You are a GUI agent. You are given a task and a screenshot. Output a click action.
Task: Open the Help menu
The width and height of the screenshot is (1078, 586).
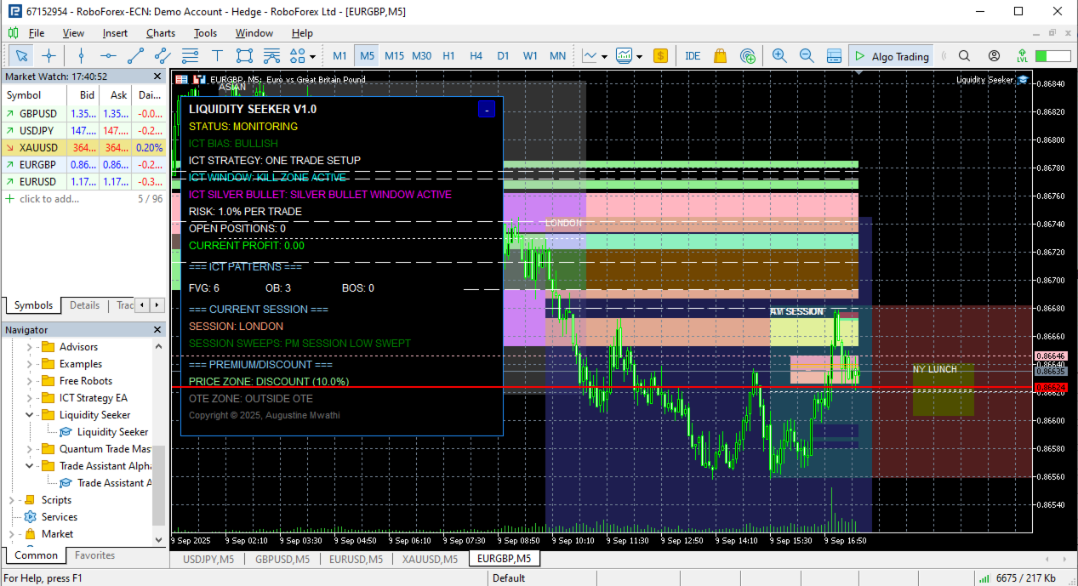tap(302, 33)
